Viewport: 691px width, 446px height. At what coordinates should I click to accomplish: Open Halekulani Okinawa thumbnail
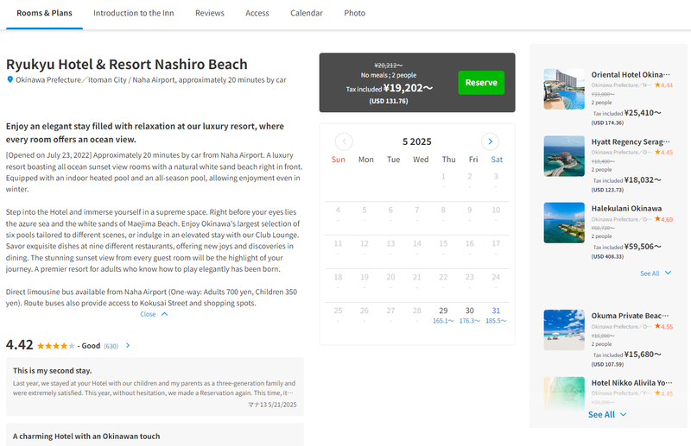[564, 223]
